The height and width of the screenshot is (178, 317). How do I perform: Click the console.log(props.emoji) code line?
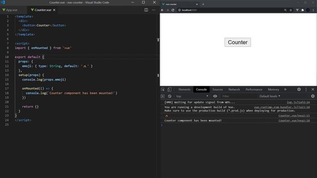[x=44, y=80]
